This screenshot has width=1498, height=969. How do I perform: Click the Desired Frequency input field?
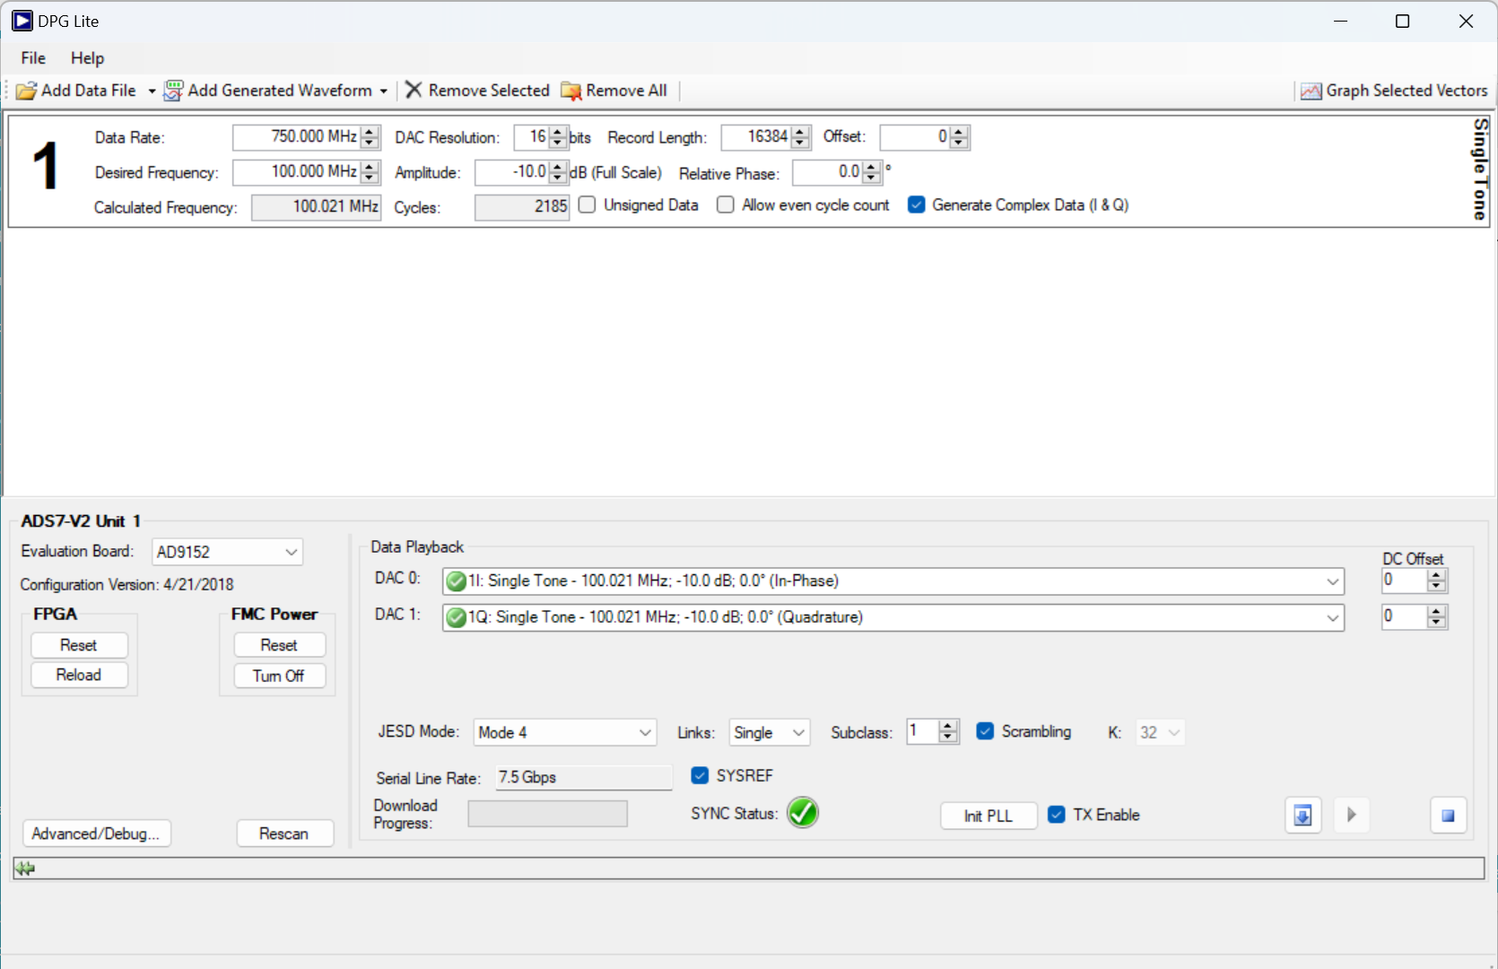[296, 171]
